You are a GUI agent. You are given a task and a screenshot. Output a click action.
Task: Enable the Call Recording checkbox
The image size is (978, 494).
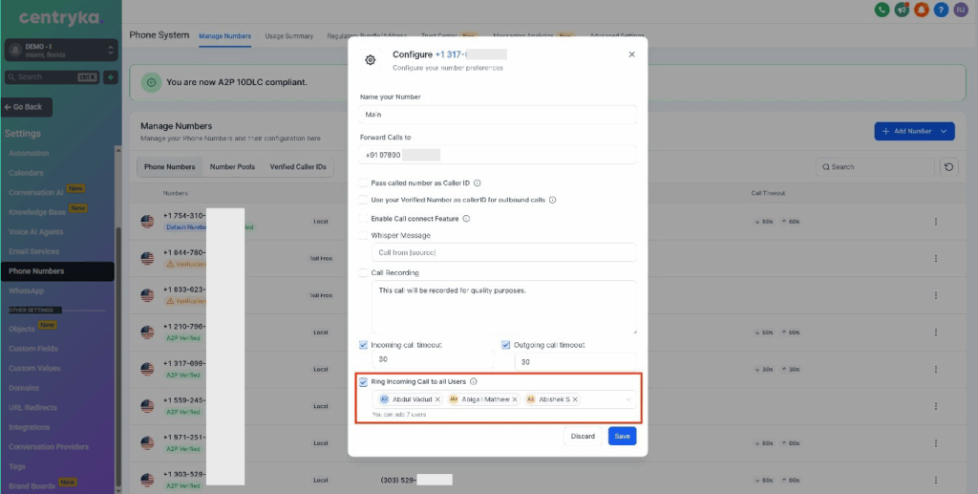coord(364,272)
